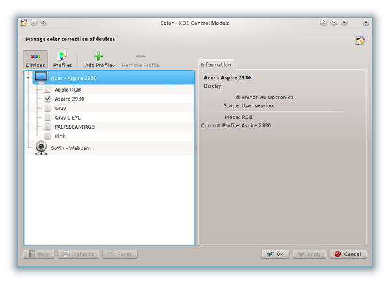Click the Remove Profile button
The image size is (390, 284).
click(x=140, y=59)
